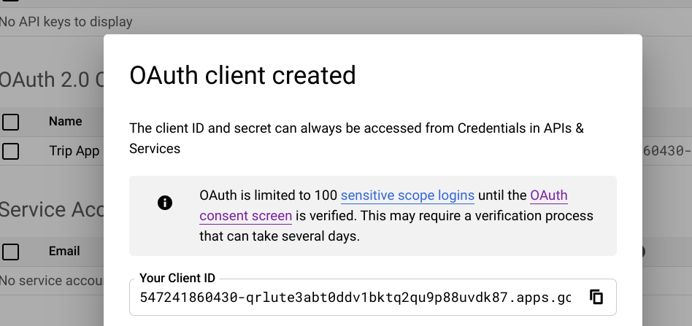Click the 'No API keys to display' message
The height and width of the screenshot is (326, 692).
point(66,22)
